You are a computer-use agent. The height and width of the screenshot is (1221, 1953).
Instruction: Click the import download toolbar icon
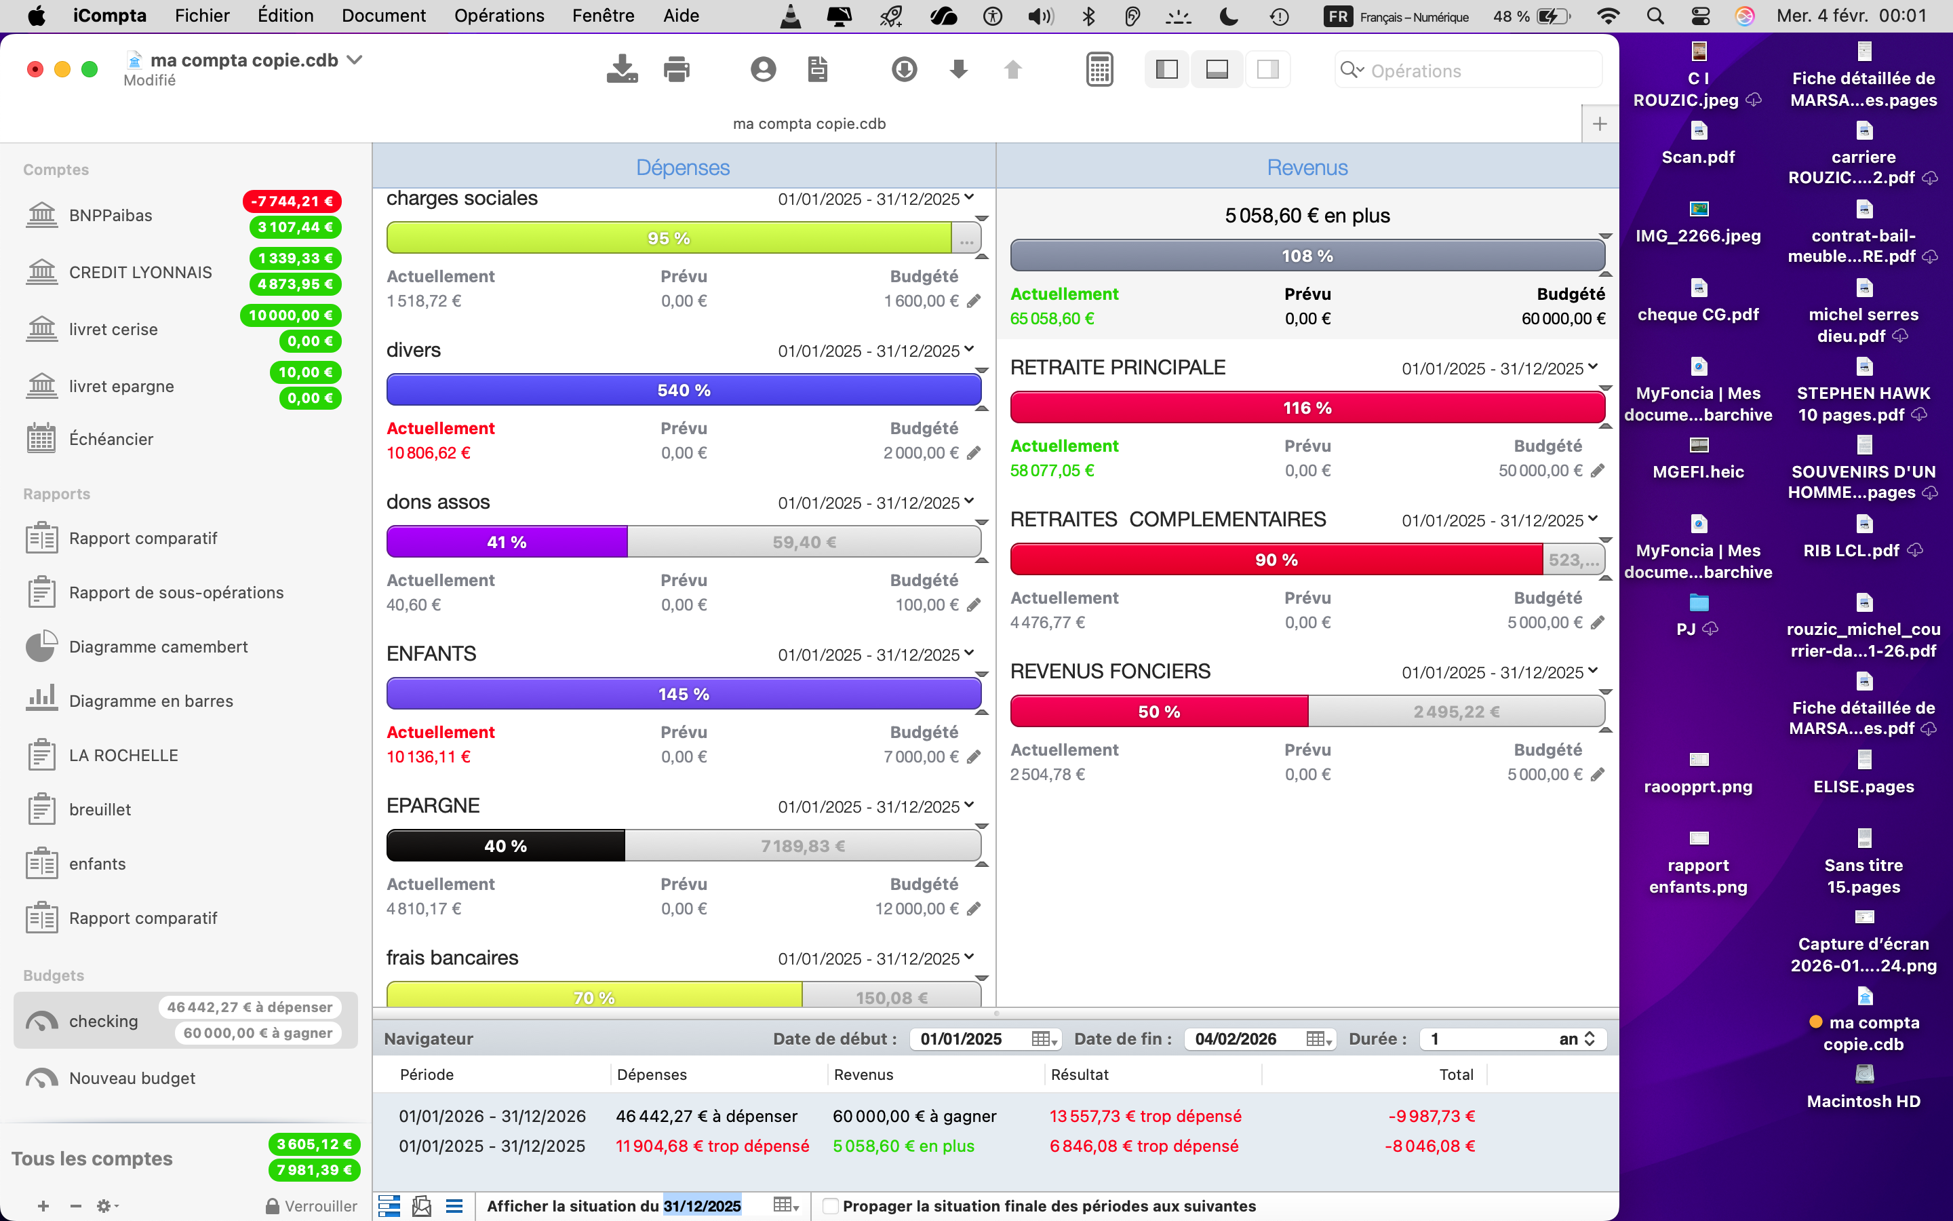pos(621,69)
